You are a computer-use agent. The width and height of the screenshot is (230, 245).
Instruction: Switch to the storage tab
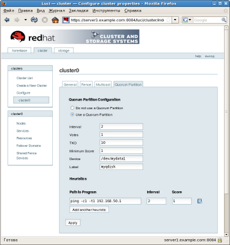pos(64,50)
